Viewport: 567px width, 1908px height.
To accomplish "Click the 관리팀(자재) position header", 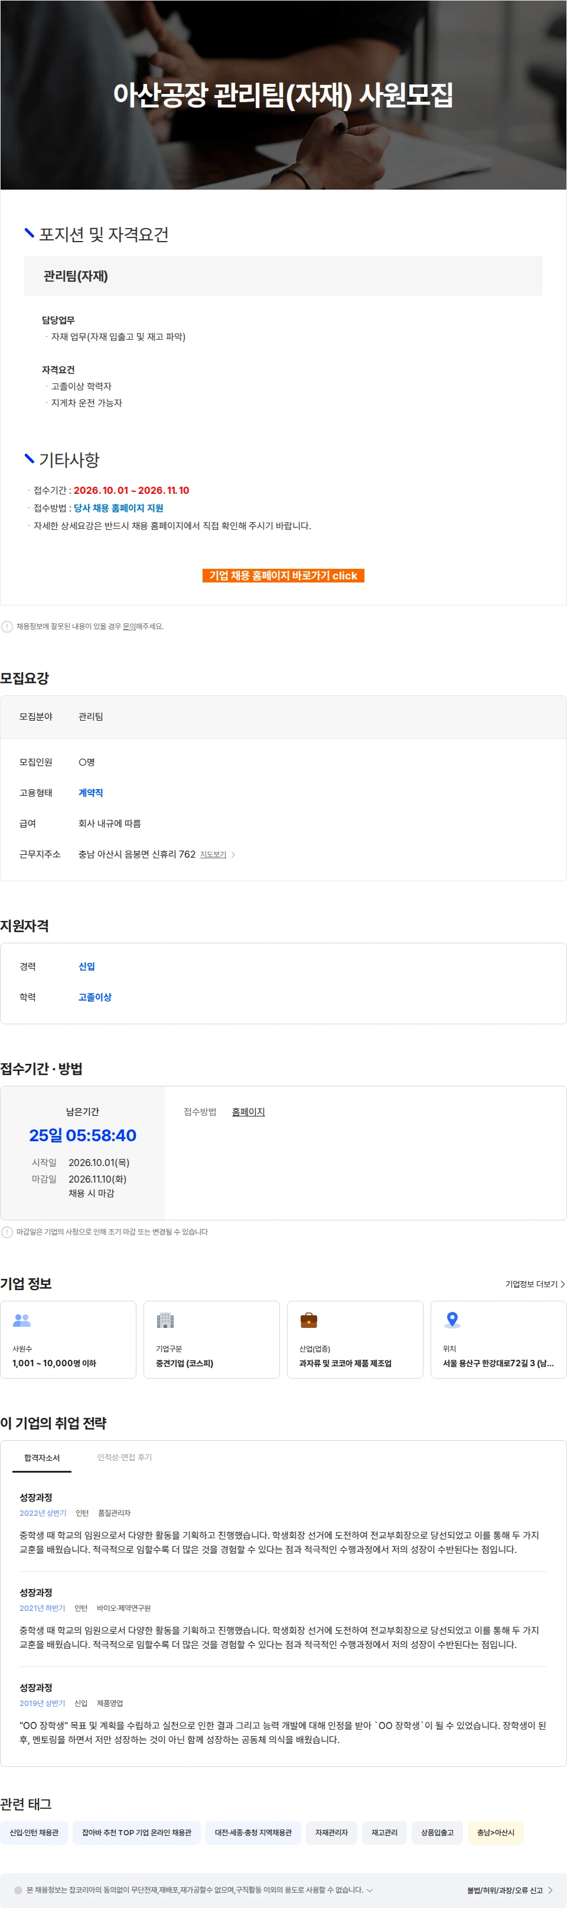I will pyautogui.click(x=76, y=275).
